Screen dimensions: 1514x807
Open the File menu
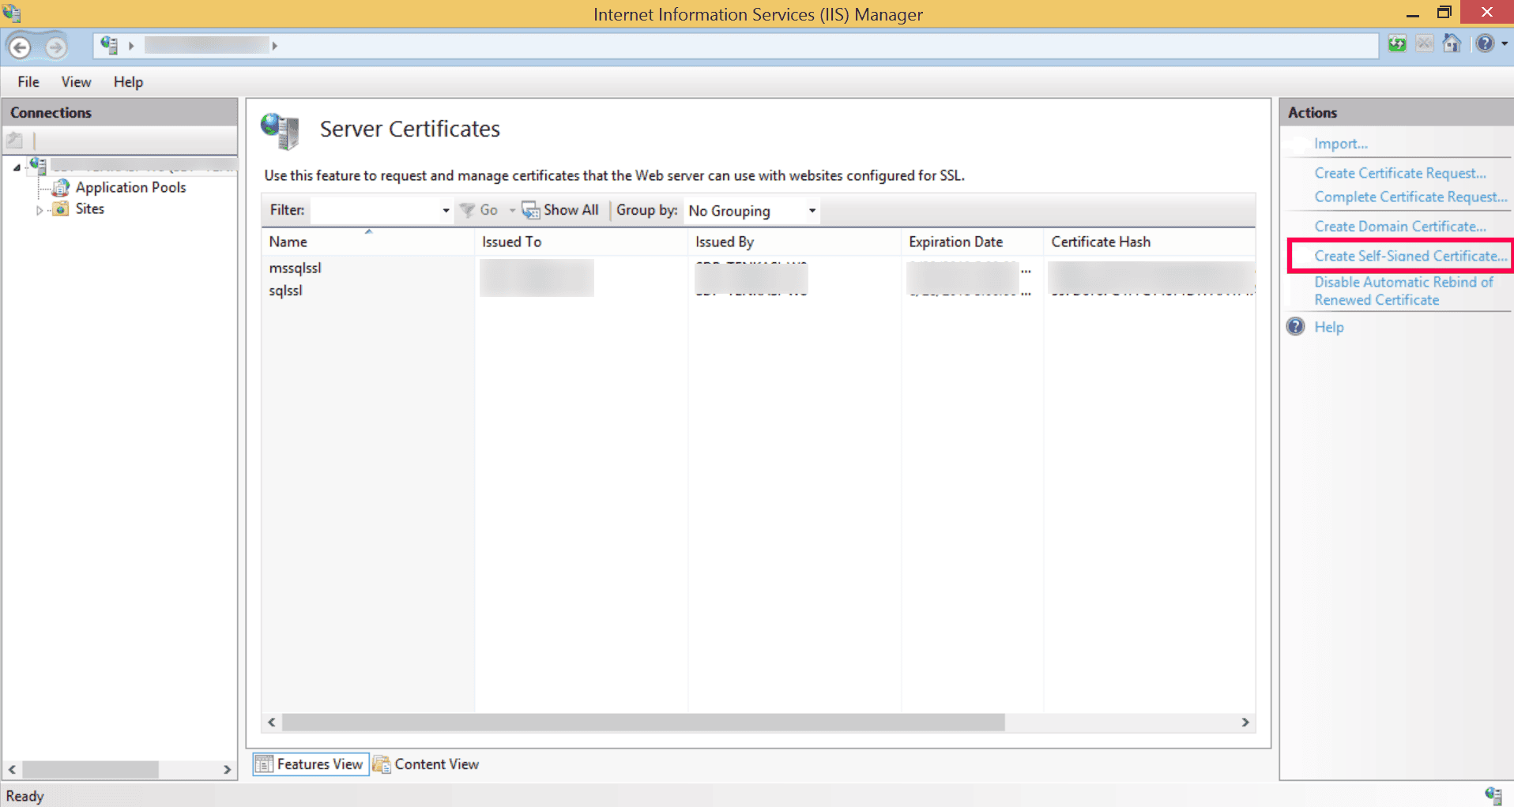(x=28, y=81)
